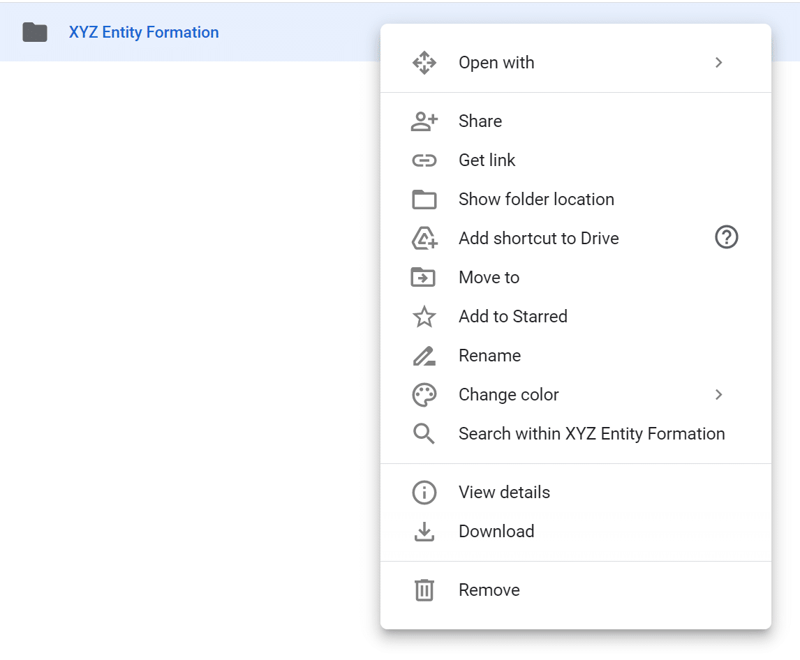Screen dimensions: 800x660
Task: Open the XYZ Entity Formation folder name
Action: pyautogui.click(x=144, y=32)
